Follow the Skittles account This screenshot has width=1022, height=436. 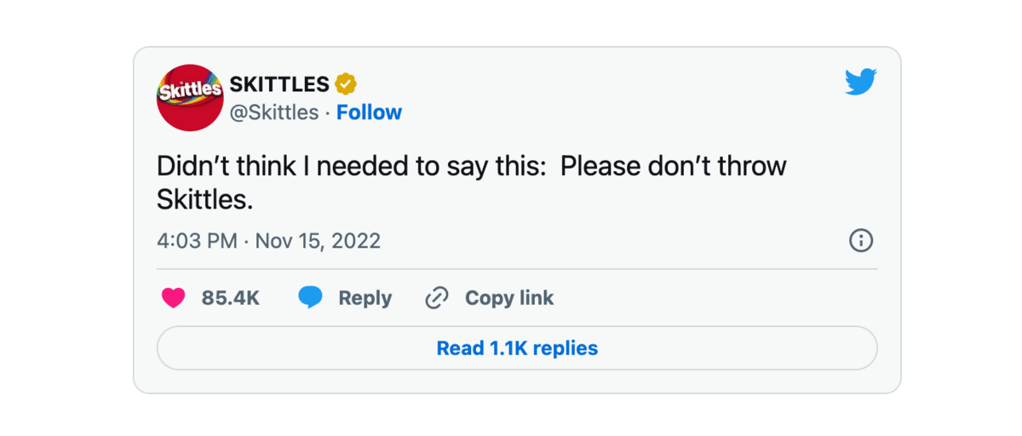click(x=369, y=112)
